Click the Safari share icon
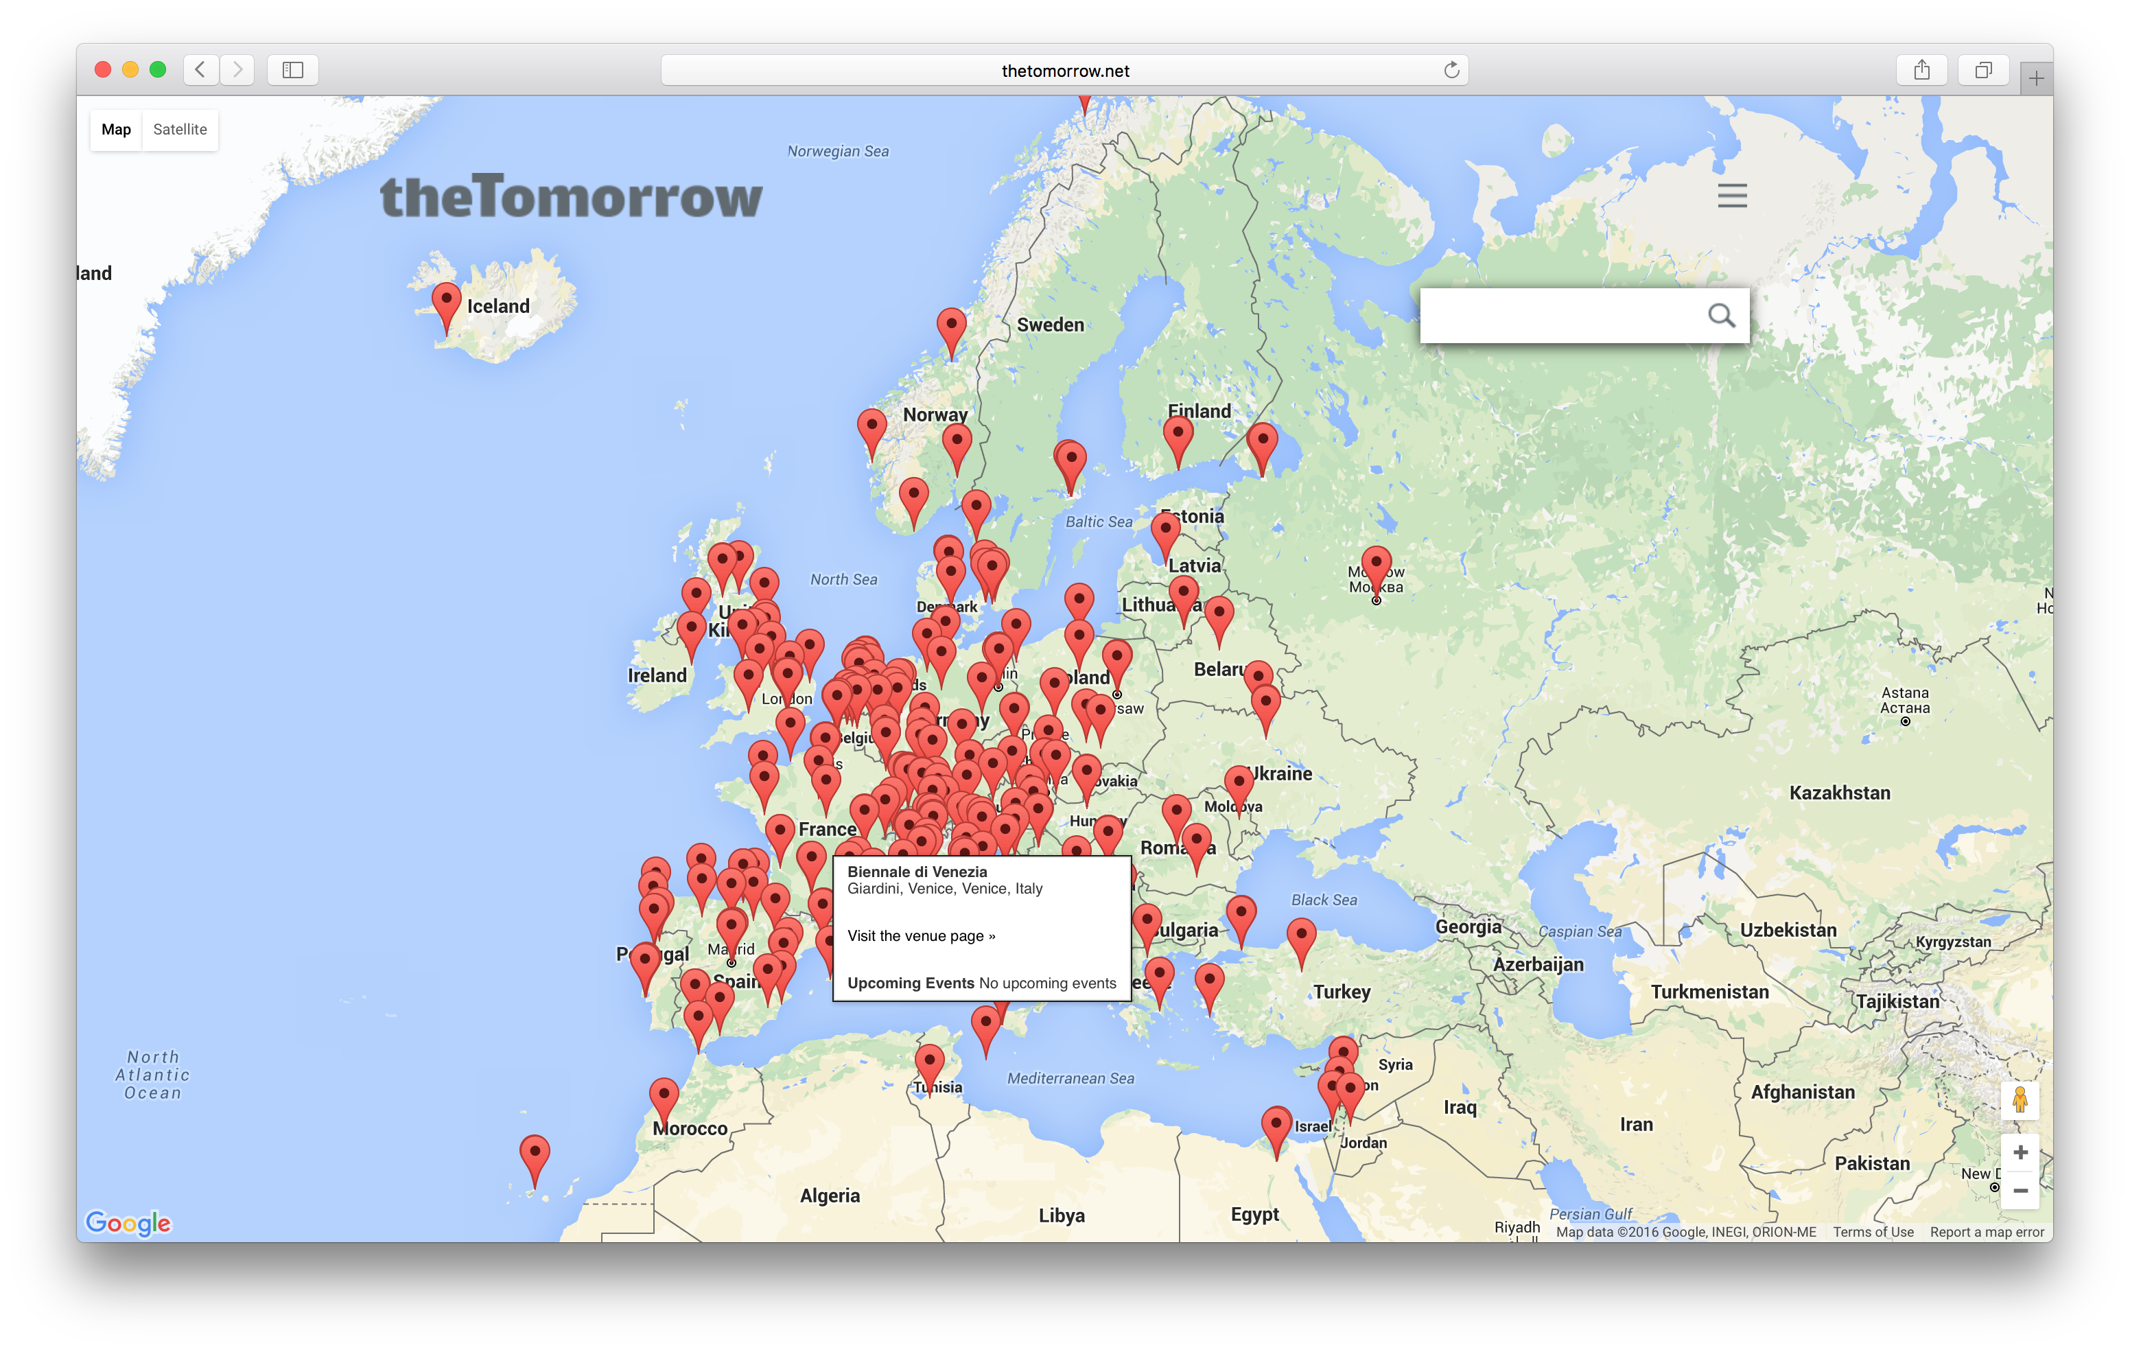This screenshot has height=1352, width=2130. 1921,70
